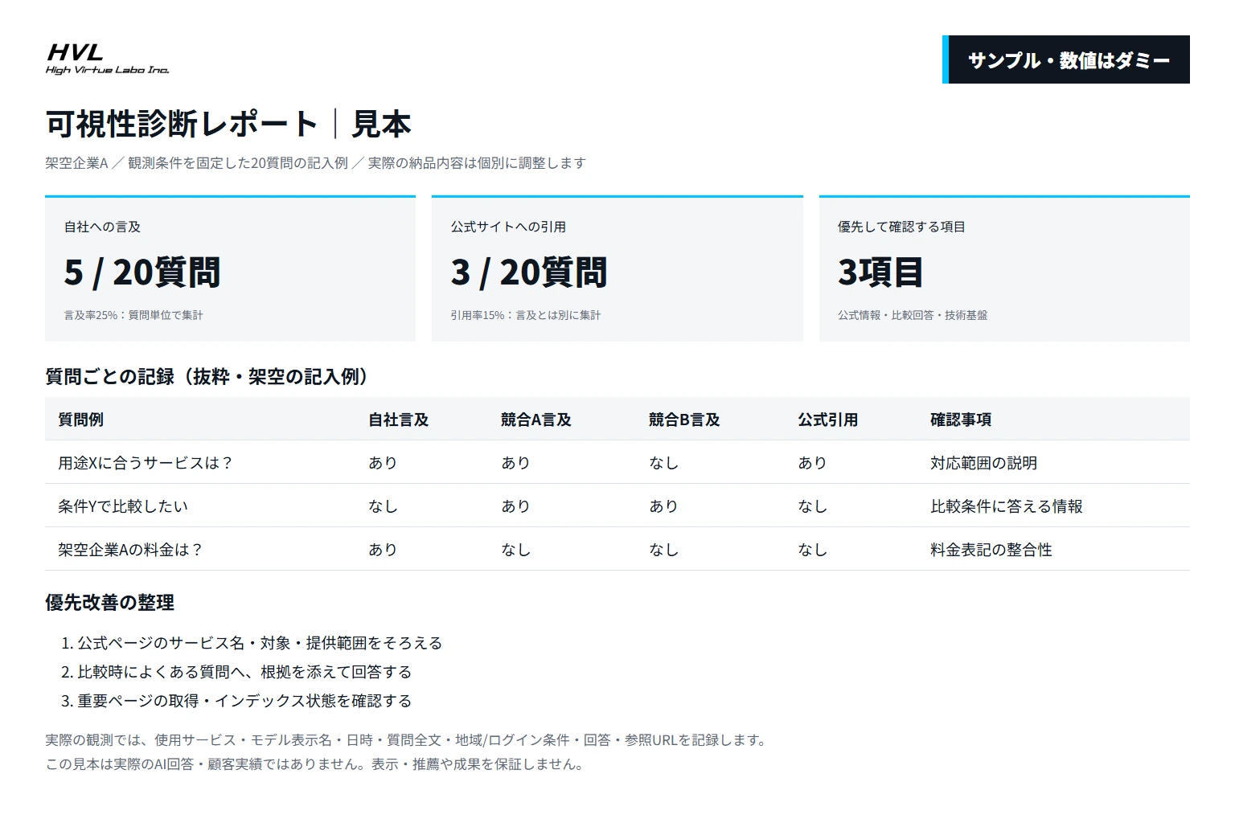Select list item "重要ページの取得・インデックス状態を確認する"
This screenshot has height=823, width=1235.
pos(244,701)
